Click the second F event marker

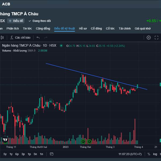[x=89, y=142]
